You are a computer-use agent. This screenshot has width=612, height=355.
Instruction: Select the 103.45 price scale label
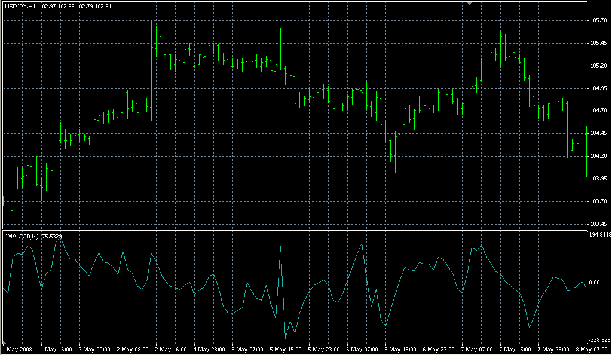point(598,224)
